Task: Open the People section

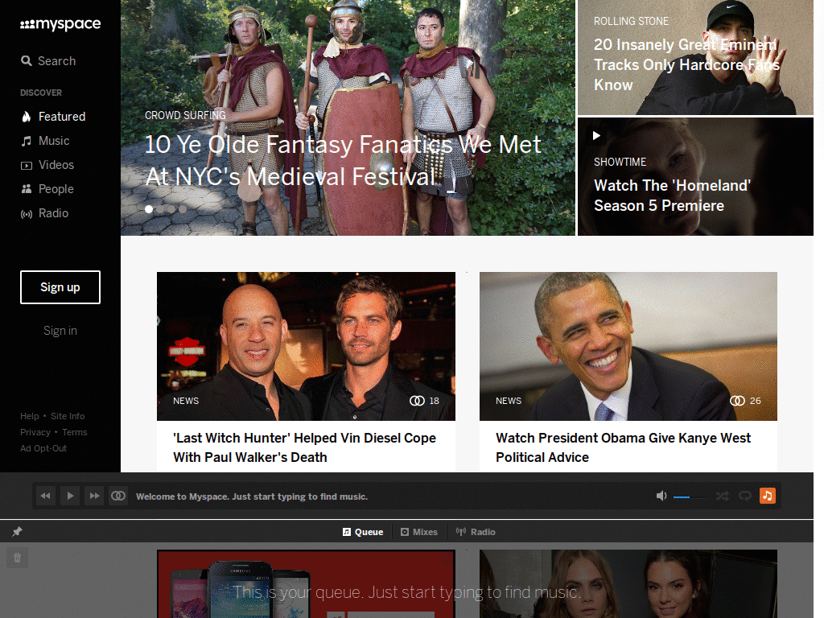Action: pos(47,189)
